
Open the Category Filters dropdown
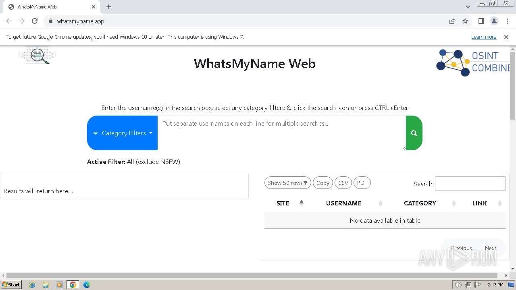pos(123,133)
